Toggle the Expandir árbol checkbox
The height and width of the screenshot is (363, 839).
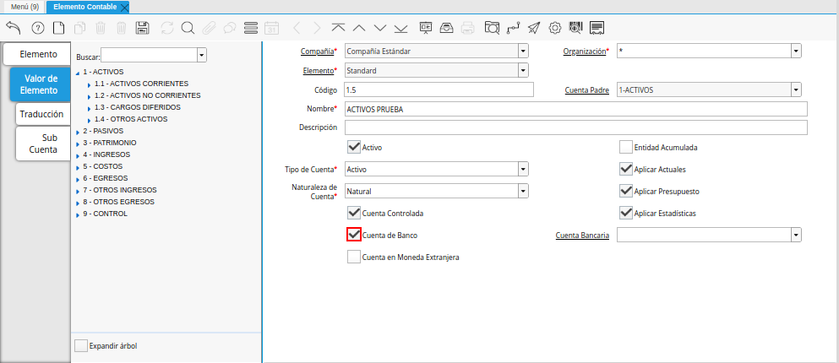[81, 345]
